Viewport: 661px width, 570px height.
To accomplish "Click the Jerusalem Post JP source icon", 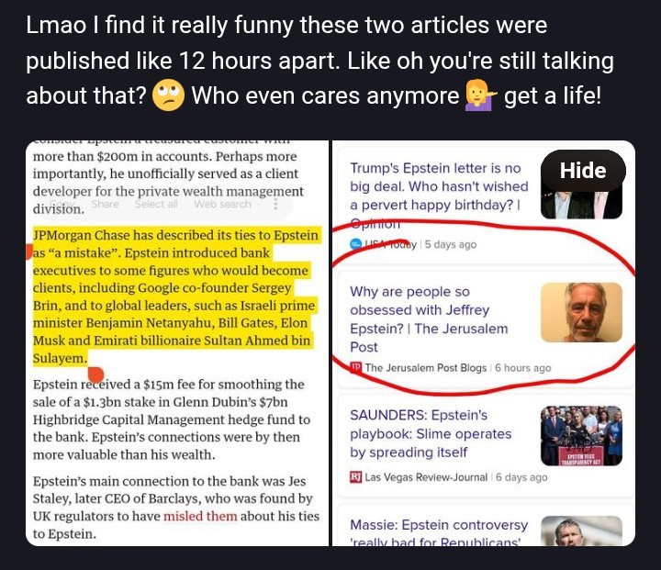I will point(356,367).
